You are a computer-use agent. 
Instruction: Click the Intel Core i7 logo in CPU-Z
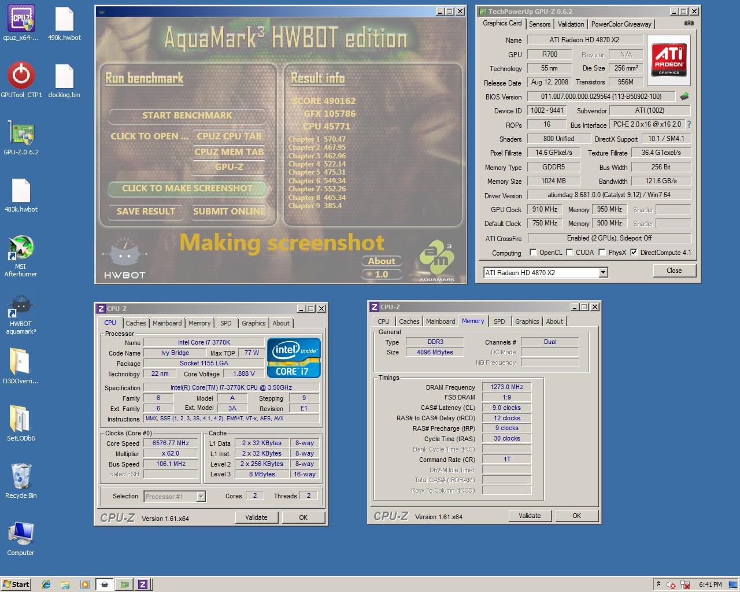tap(294, 358)
